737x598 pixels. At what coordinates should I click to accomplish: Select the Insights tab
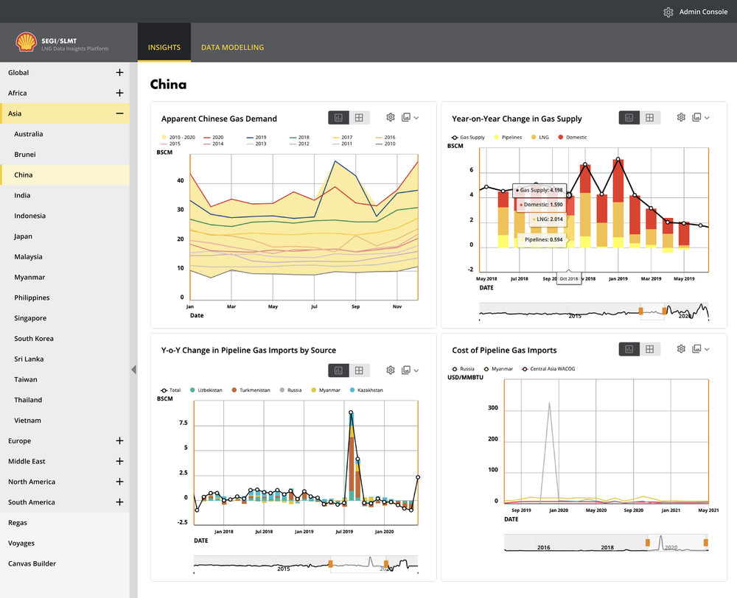(x=164, y=47)
